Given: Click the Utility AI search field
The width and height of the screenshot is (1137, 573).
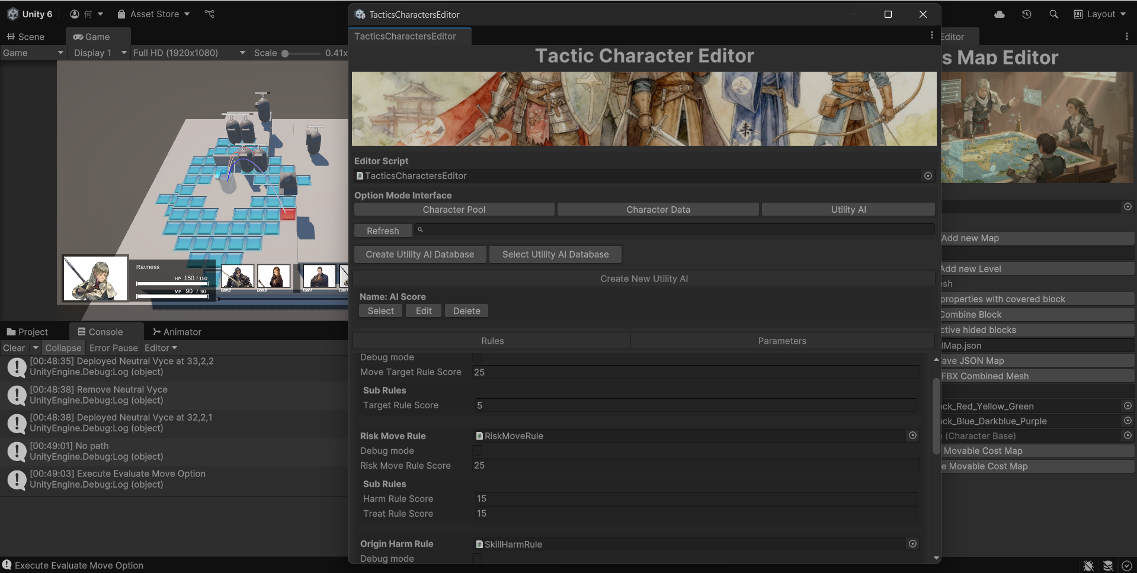Looking at the screenshot, I should (x=674, y=230).
